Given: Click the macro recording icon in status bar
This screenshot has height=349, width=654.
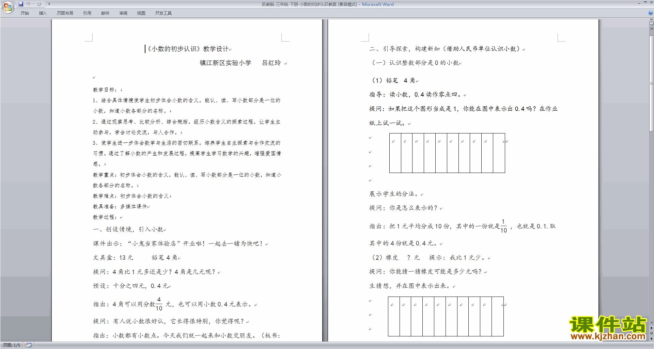Looking at the screenshot, I should click(x=29, y=345).
